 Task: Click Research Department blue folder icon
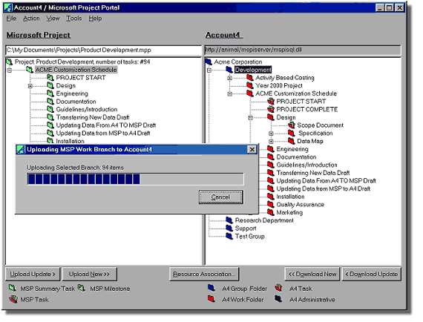[x=229, y=220]
